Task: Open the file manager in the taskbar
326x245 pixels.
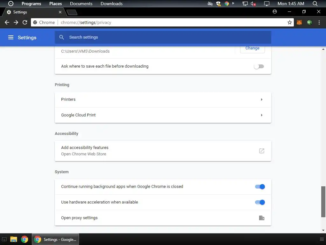Action: pos(13,239)
